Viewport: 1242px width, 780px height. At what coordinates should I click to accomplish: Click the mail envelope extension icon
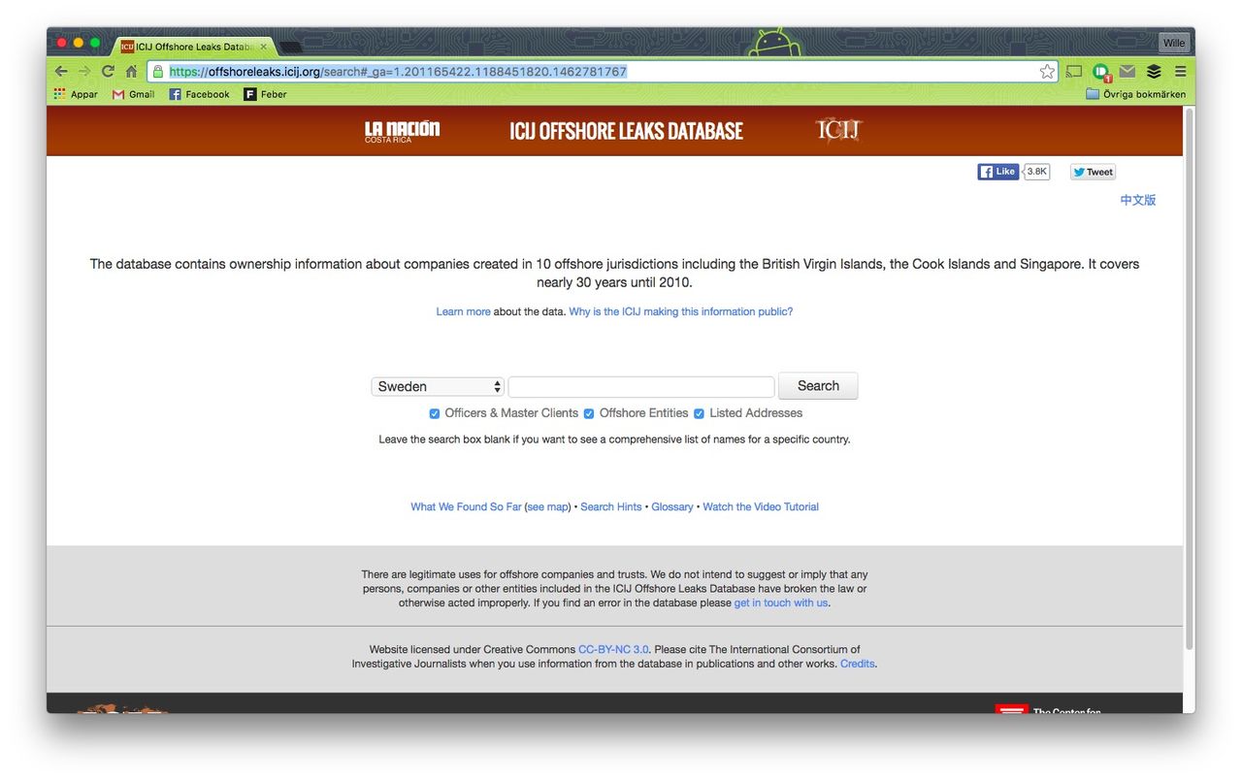point(1127,71)
